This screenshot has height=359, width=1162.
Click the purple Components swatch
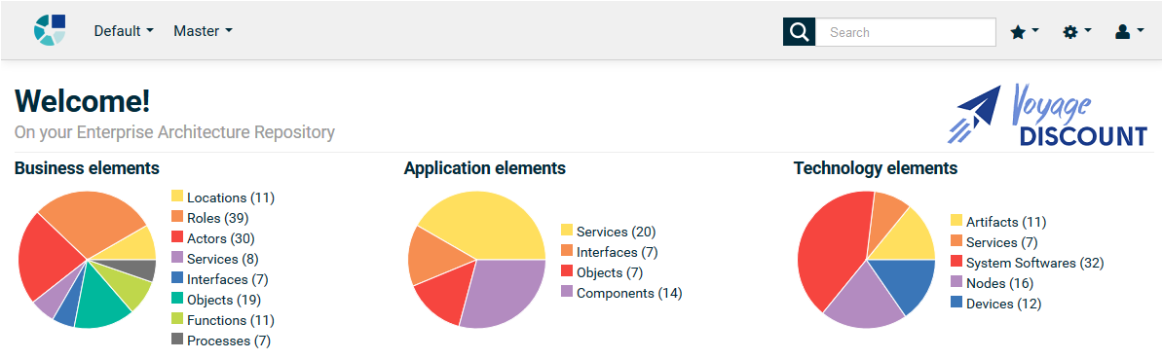(567, 292)
